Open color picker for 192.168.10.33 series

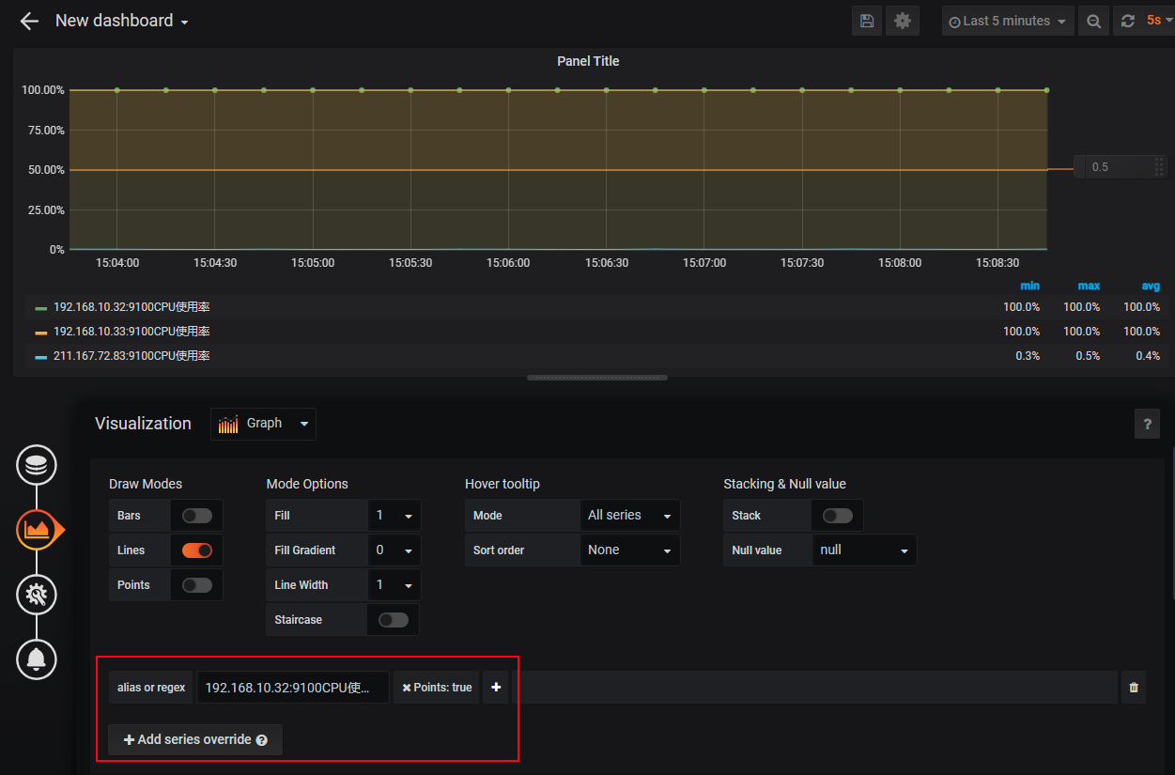tap(40, 333)
